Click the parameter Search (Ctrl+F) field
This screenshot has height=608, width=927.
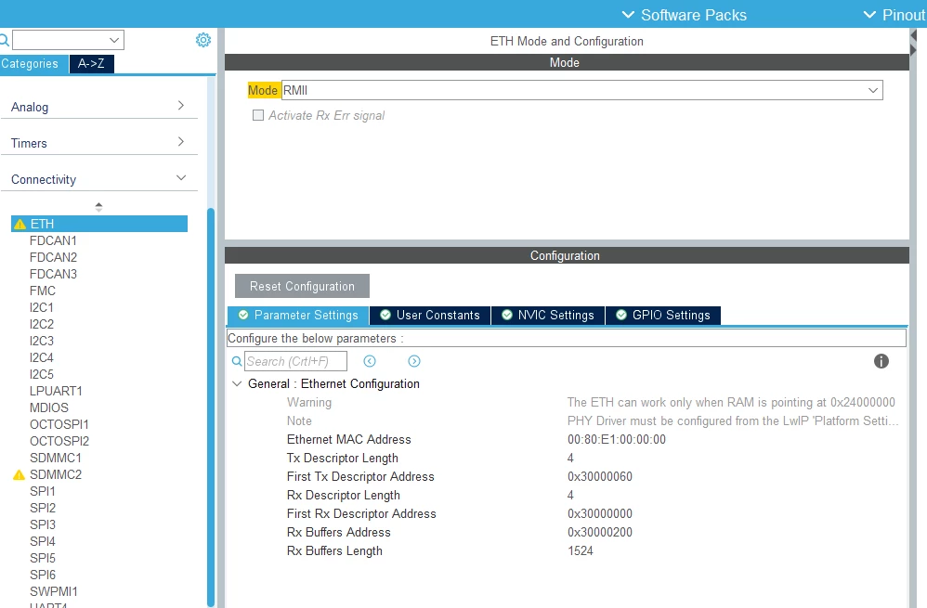click(295, 361)
